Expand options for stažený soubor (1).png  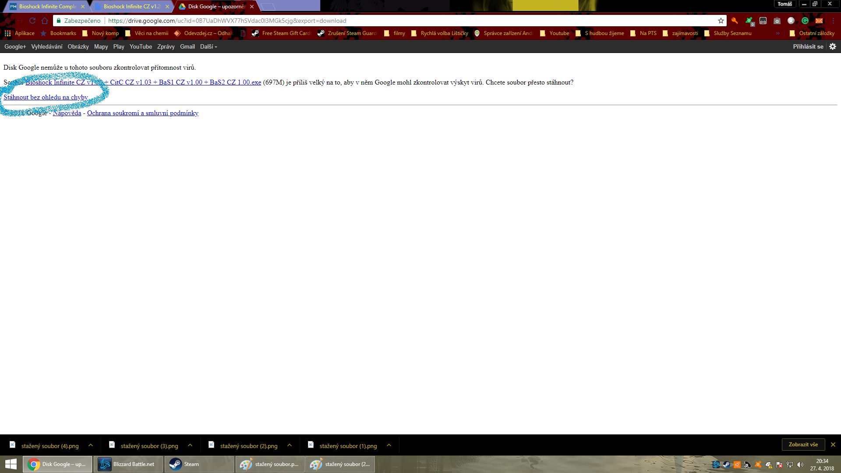click(389, 445)
